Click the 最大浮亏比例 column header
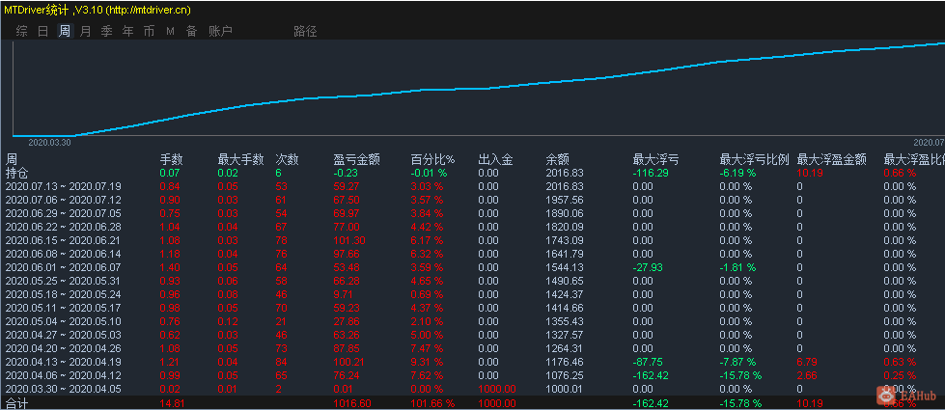 754,159
